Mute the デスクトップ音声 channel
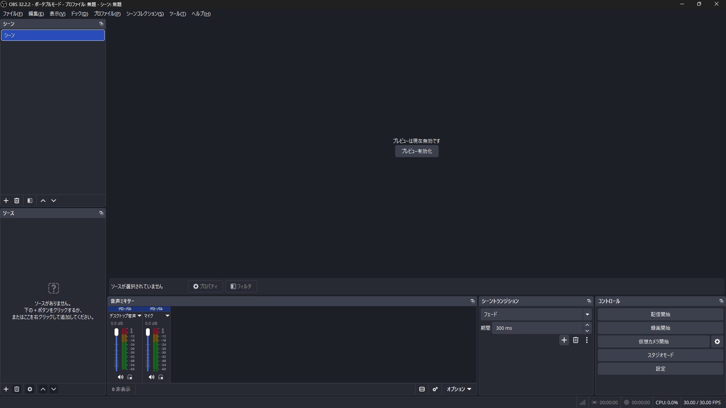Screen dimensions: 726x408 coord(120,377)
